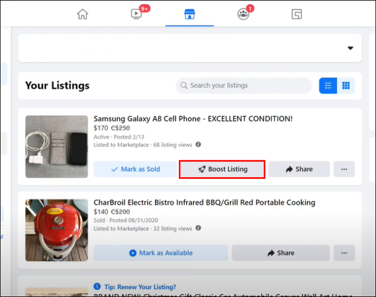
Task: Boost the Samsung Galaxy listing
Action: tap(222, 169)
